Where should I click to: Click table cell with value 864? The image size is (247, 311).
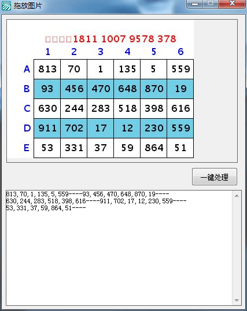[154, 148]
